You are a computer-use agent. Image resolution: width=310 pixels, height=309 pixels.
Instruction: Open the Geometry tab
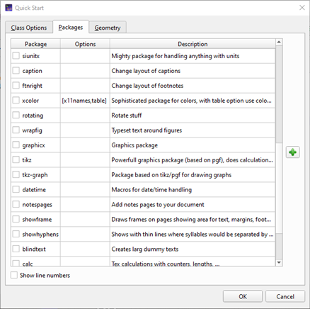108,28
